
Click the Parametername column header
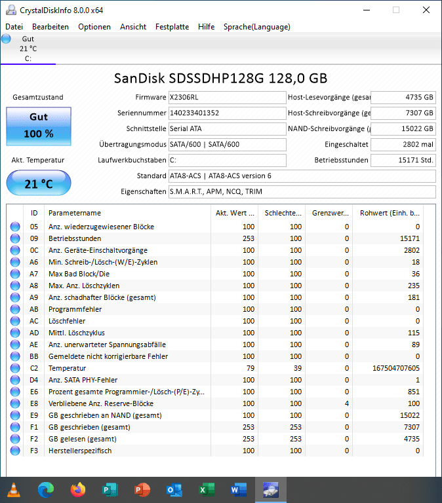127,213
